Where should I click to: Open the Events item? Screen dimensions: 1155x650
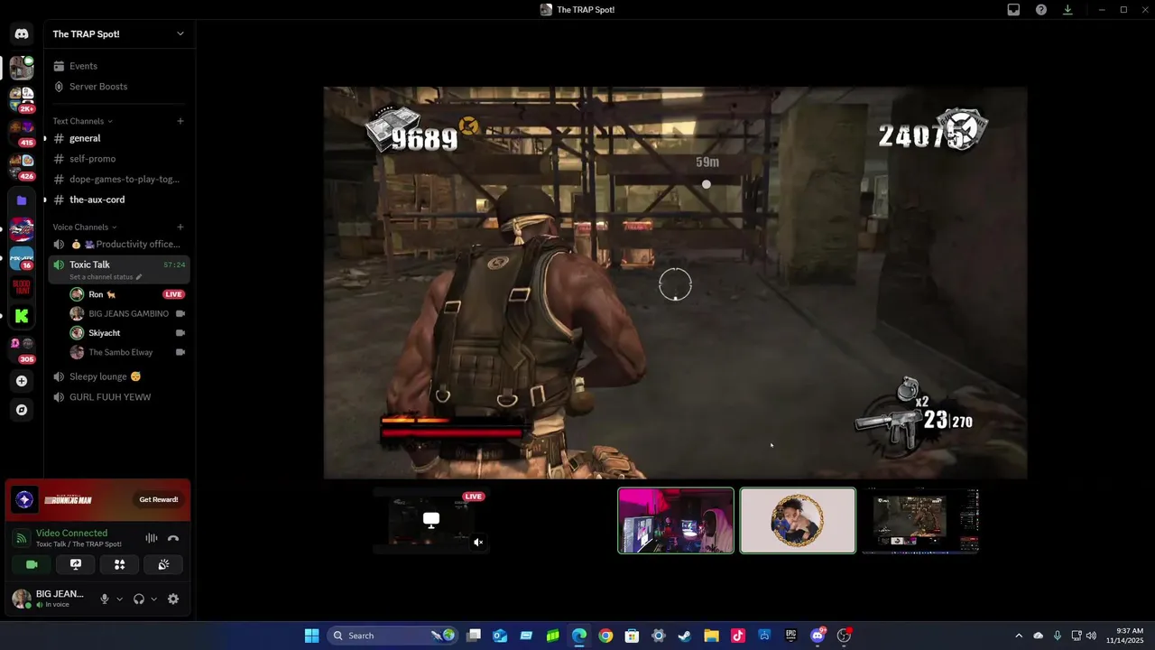coord(119,66)
